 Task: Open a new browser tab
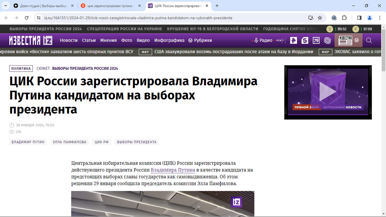coord(217,6)
